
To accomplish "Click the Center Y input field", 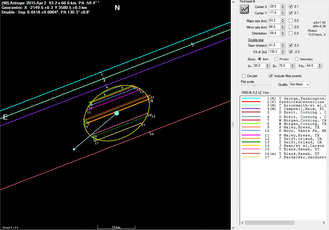I will [275, 13].
